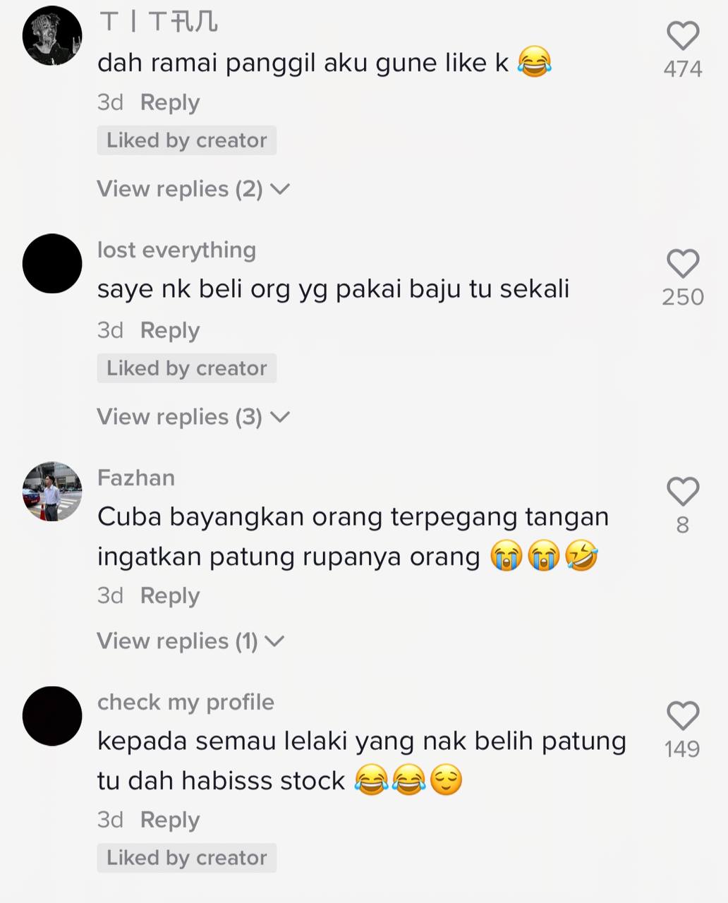Like the comment with 474 likes
728x903 pixels.
(x=683, y=35)
